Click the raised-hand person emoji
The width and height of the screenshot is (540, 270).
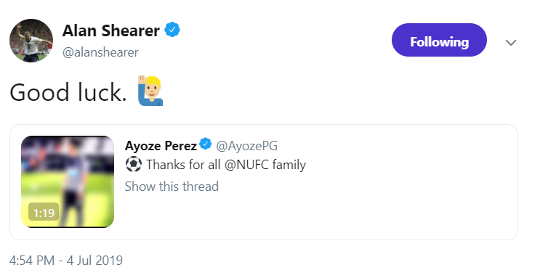click(150, 91)
